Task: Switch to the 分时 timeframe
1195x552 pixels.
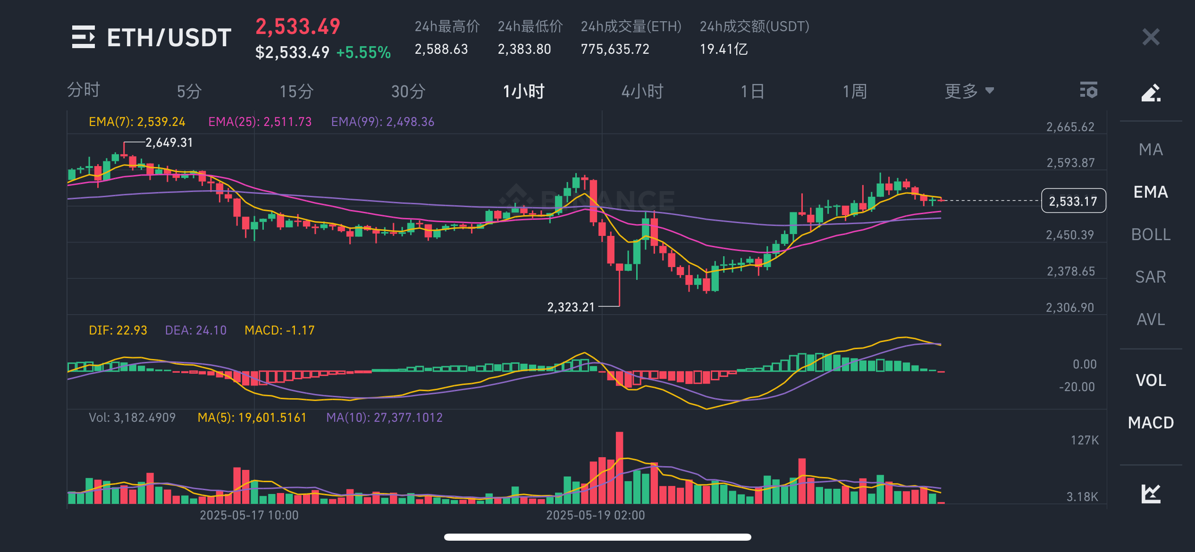Action: tap(84, 90)
